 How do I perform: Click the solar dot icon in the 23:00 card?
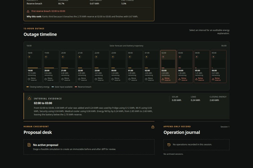coord(113,57)
